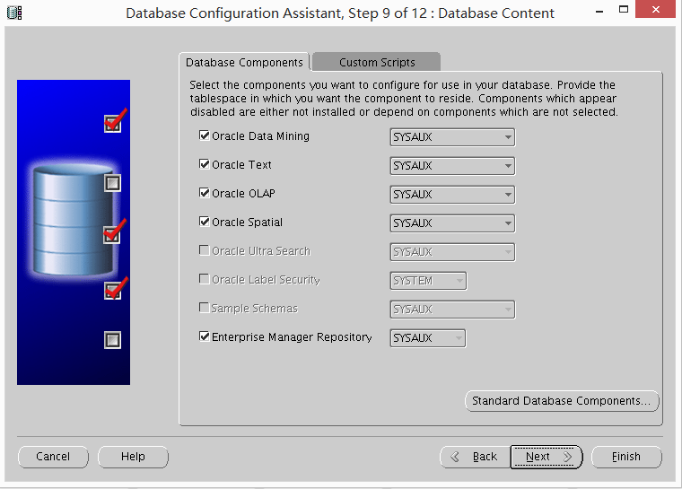This screenshot has width=682, height=489.
Task: Click the empty fifth step box at the bottom of the progress panel
Action: pyautogui.click(x=113, y=340)
